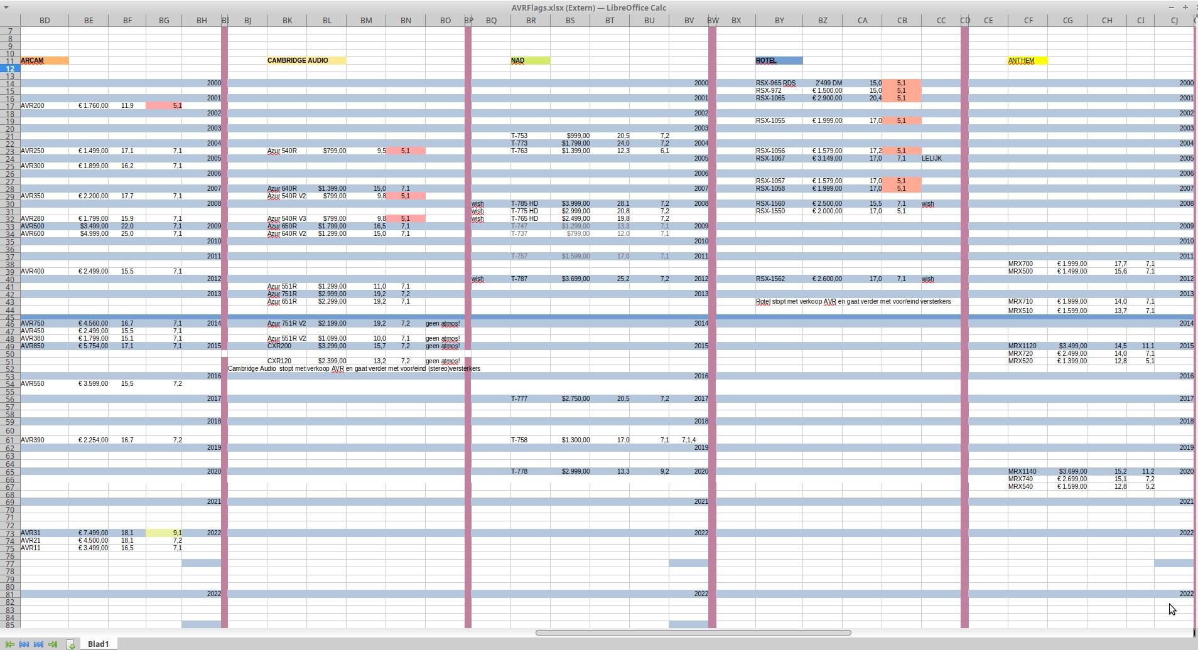
Task: Select column header BY
Action: pyautogui.click(x=779, y=21)
